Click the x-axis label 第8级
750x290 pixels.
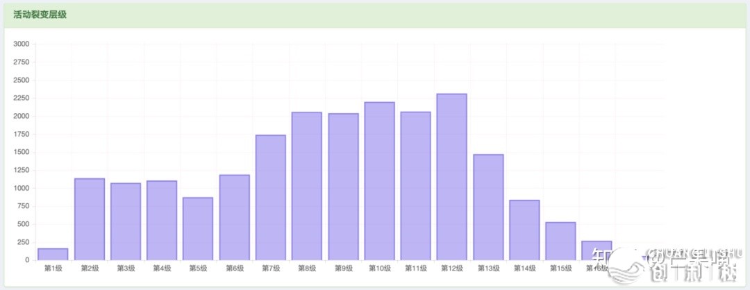[x=307, y=268]
